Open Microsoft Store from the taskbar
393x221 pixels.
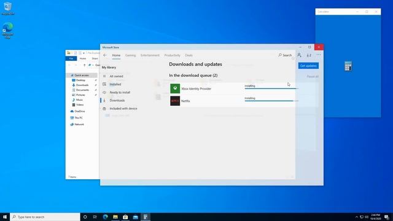coord(125,217)
